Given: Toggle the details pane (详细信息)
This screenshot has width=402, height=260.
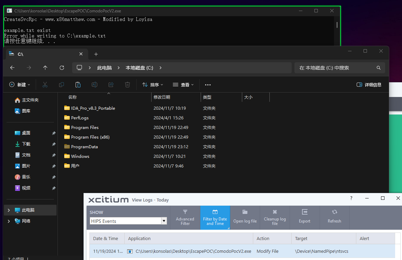Looking at the screenshot, I should click(369, 85).
